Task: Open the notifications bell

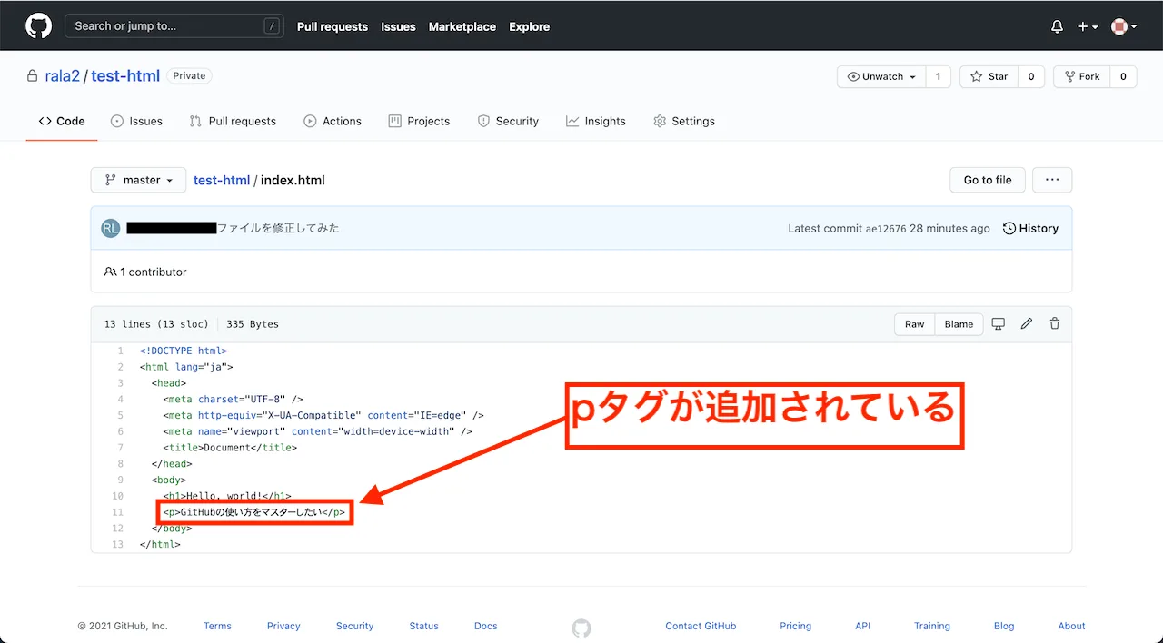Action: pos(1057,27)
